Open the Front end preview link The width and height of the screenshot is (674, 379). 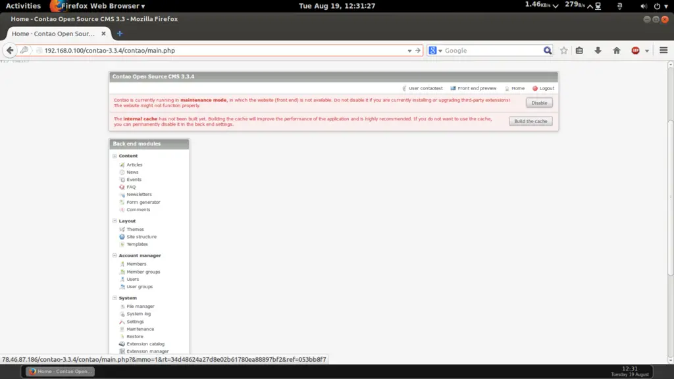473,88
